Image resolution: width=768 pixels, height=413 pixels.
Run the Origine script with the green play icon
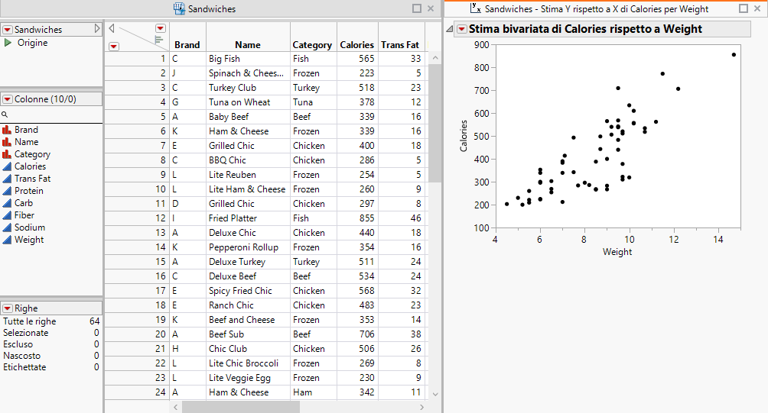coord(8,43)
